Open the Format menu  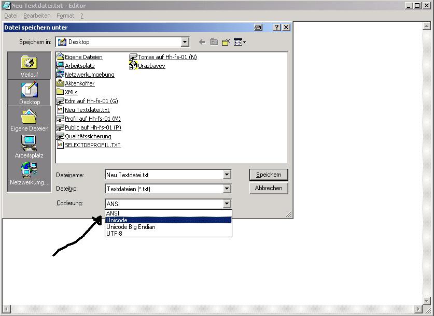pos(65,16)
